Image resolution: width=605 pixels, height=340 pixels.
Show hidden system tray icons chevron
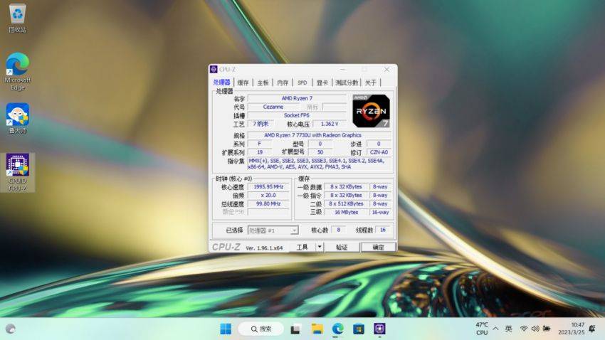[x=496, y=329]
